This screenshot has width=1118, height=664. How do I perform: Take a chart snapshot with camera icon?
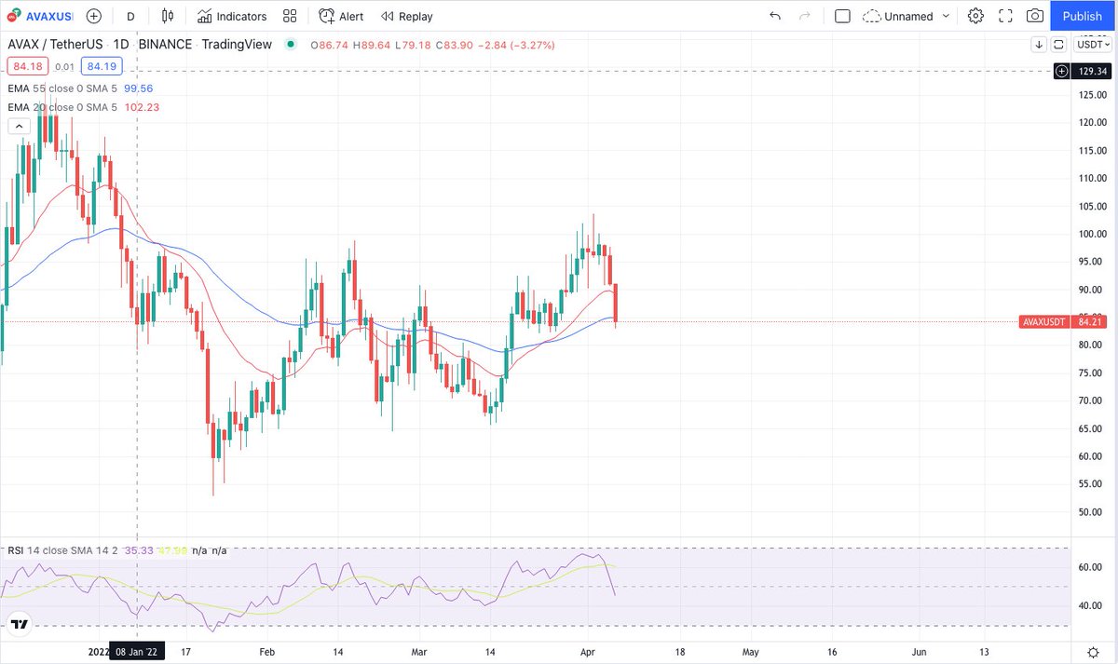point(1035,16)
